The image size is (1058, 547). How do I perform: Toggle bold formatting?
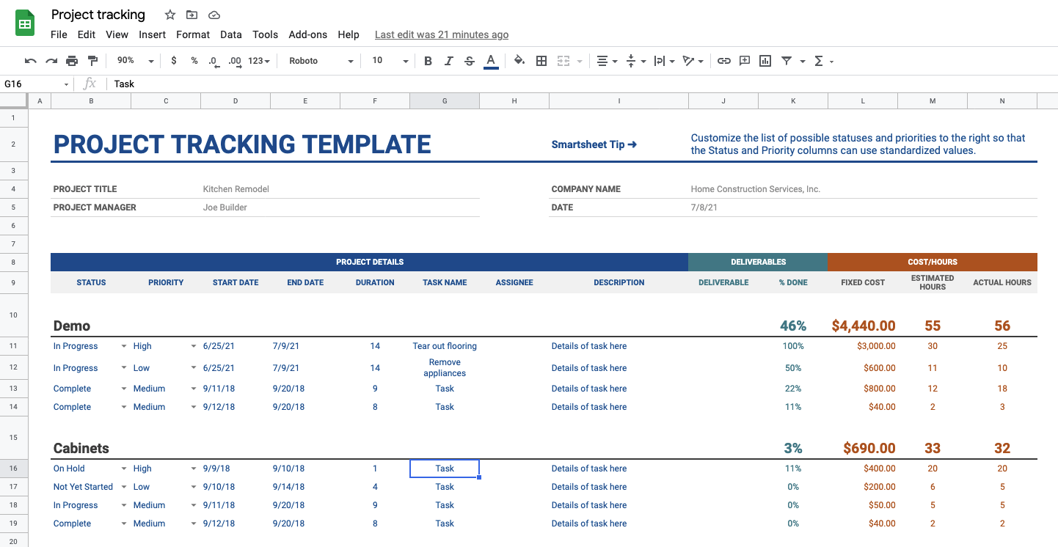(428, 61)
